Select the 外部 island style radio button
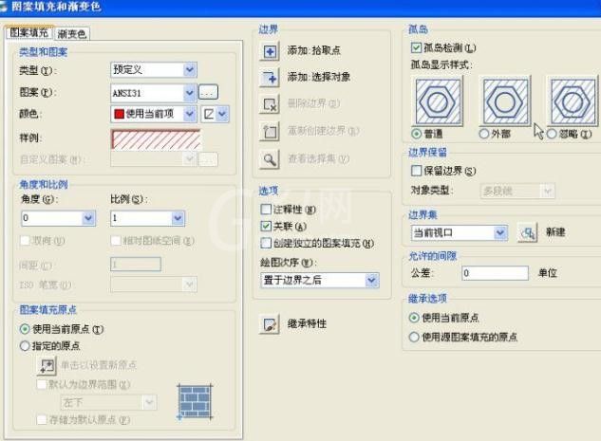The height and width of the screenshot is (441, 601). [483, 134]
